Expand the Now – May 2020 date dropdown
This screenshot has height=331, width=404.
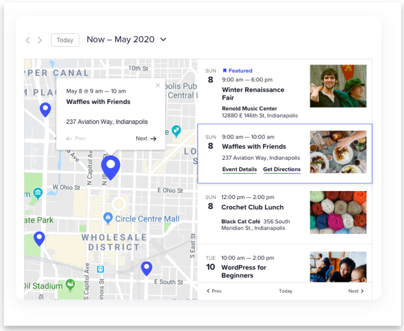pyautogui.click(x=163, y=40)
